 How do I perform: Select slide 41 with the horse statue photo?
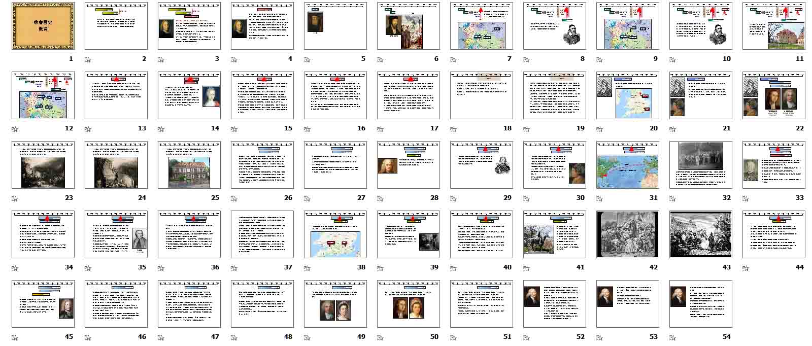[554, 234]
